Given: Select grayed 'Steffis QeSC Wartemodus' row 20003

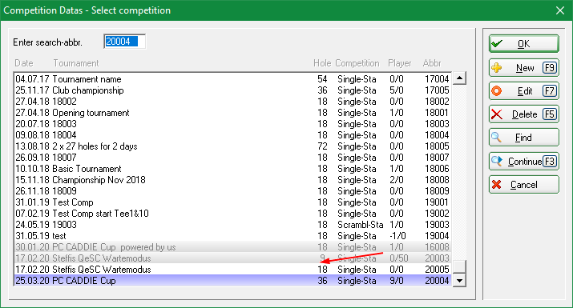Looking at the screenshot, I should pyautogui.click(x=232, y=258).
